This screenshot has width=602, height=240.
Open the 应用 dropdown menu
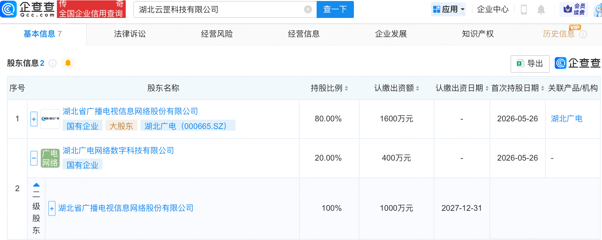448,9
